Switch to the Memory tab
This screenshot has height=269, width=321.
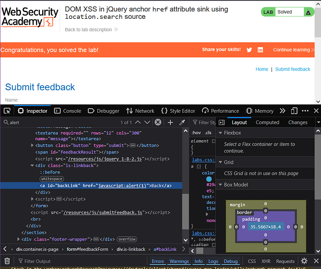pyautogui.click(x=260, y=111)
